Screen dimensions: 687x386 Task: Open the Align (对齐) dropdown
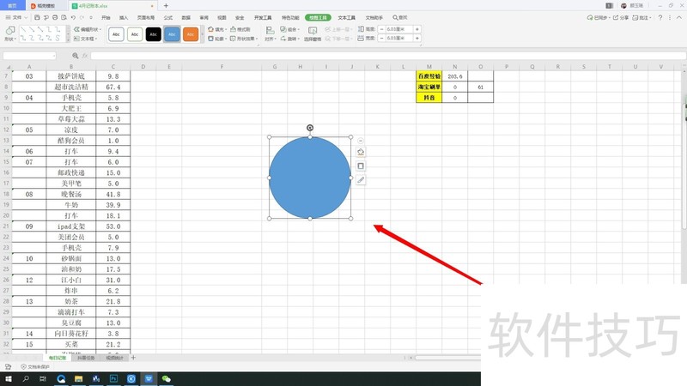pyautogui.click(x=270, y=33)
